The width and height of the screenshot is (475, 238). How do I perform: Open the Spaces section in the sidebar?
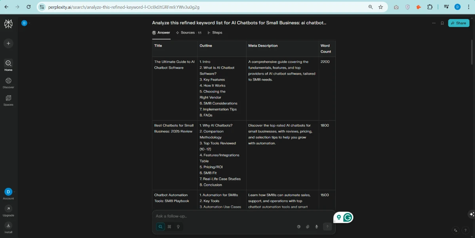8,100
